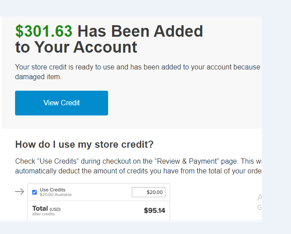Click the $20.00 Available text
The width and height of the screenshot is (291, 234).
pyautogui.click(x=56, y=195)
